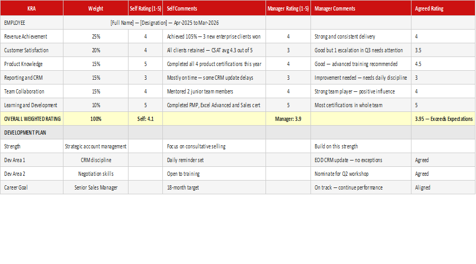Select the Dev Area 1 label
The height and width of the screenshot is (264, 476).
click(x=32, y=160)
